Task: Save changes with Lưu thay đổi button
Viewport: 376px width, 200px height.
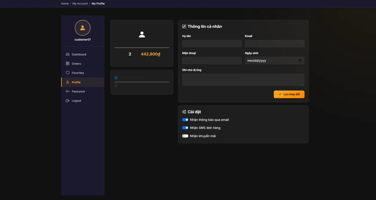Action: 289,94
